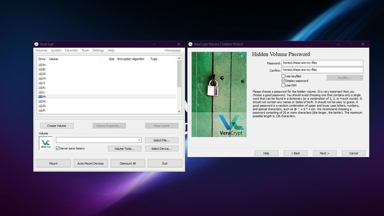Uncheck Never save history
The height and width of the screenshot is (216, 384).
pos(57,148)
